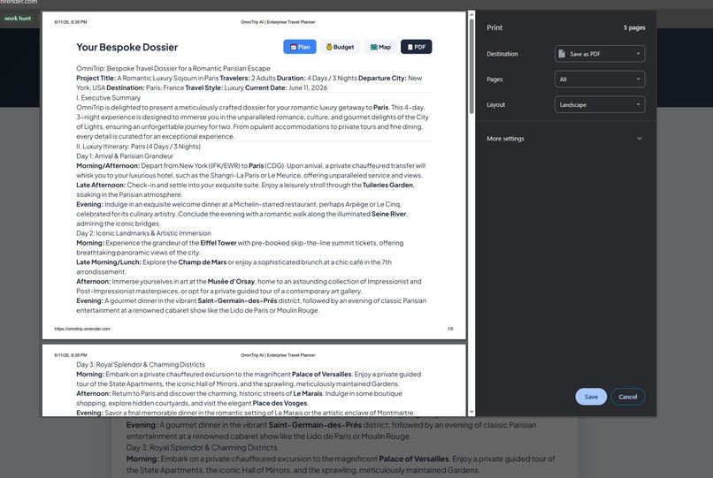
Task: Click the 6/11/26, 8:38 PM timestamp on first page
Action: 71,22
